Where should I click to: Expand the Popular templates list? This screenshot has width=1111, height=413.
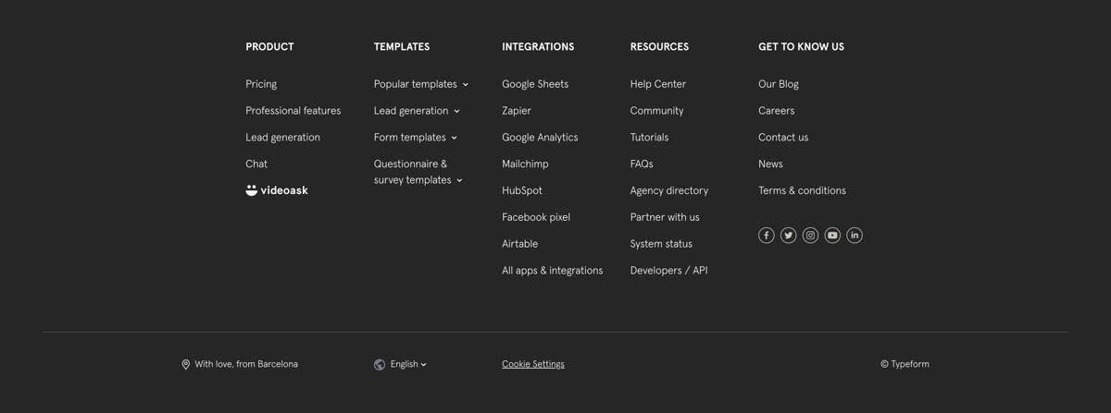(421, 84)
